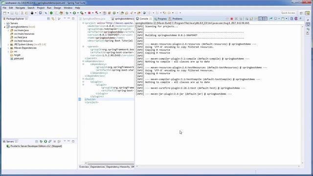Click the Open Type icon in toolbar
313x176 pixels.
(122, 13)
